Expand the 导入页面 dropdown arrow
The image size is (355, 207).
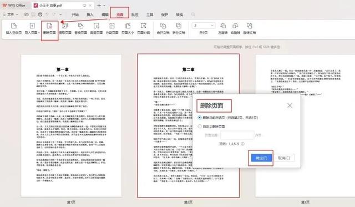pos(39,33)
